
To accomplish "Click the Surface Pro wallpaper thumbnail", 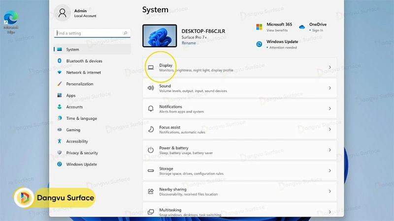I will (159, 36).
